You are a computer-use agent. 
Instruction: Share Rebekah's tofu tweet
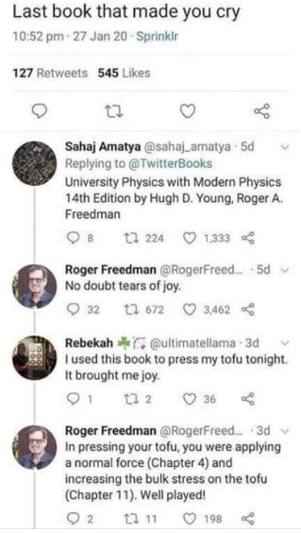(x=248, y=398)
